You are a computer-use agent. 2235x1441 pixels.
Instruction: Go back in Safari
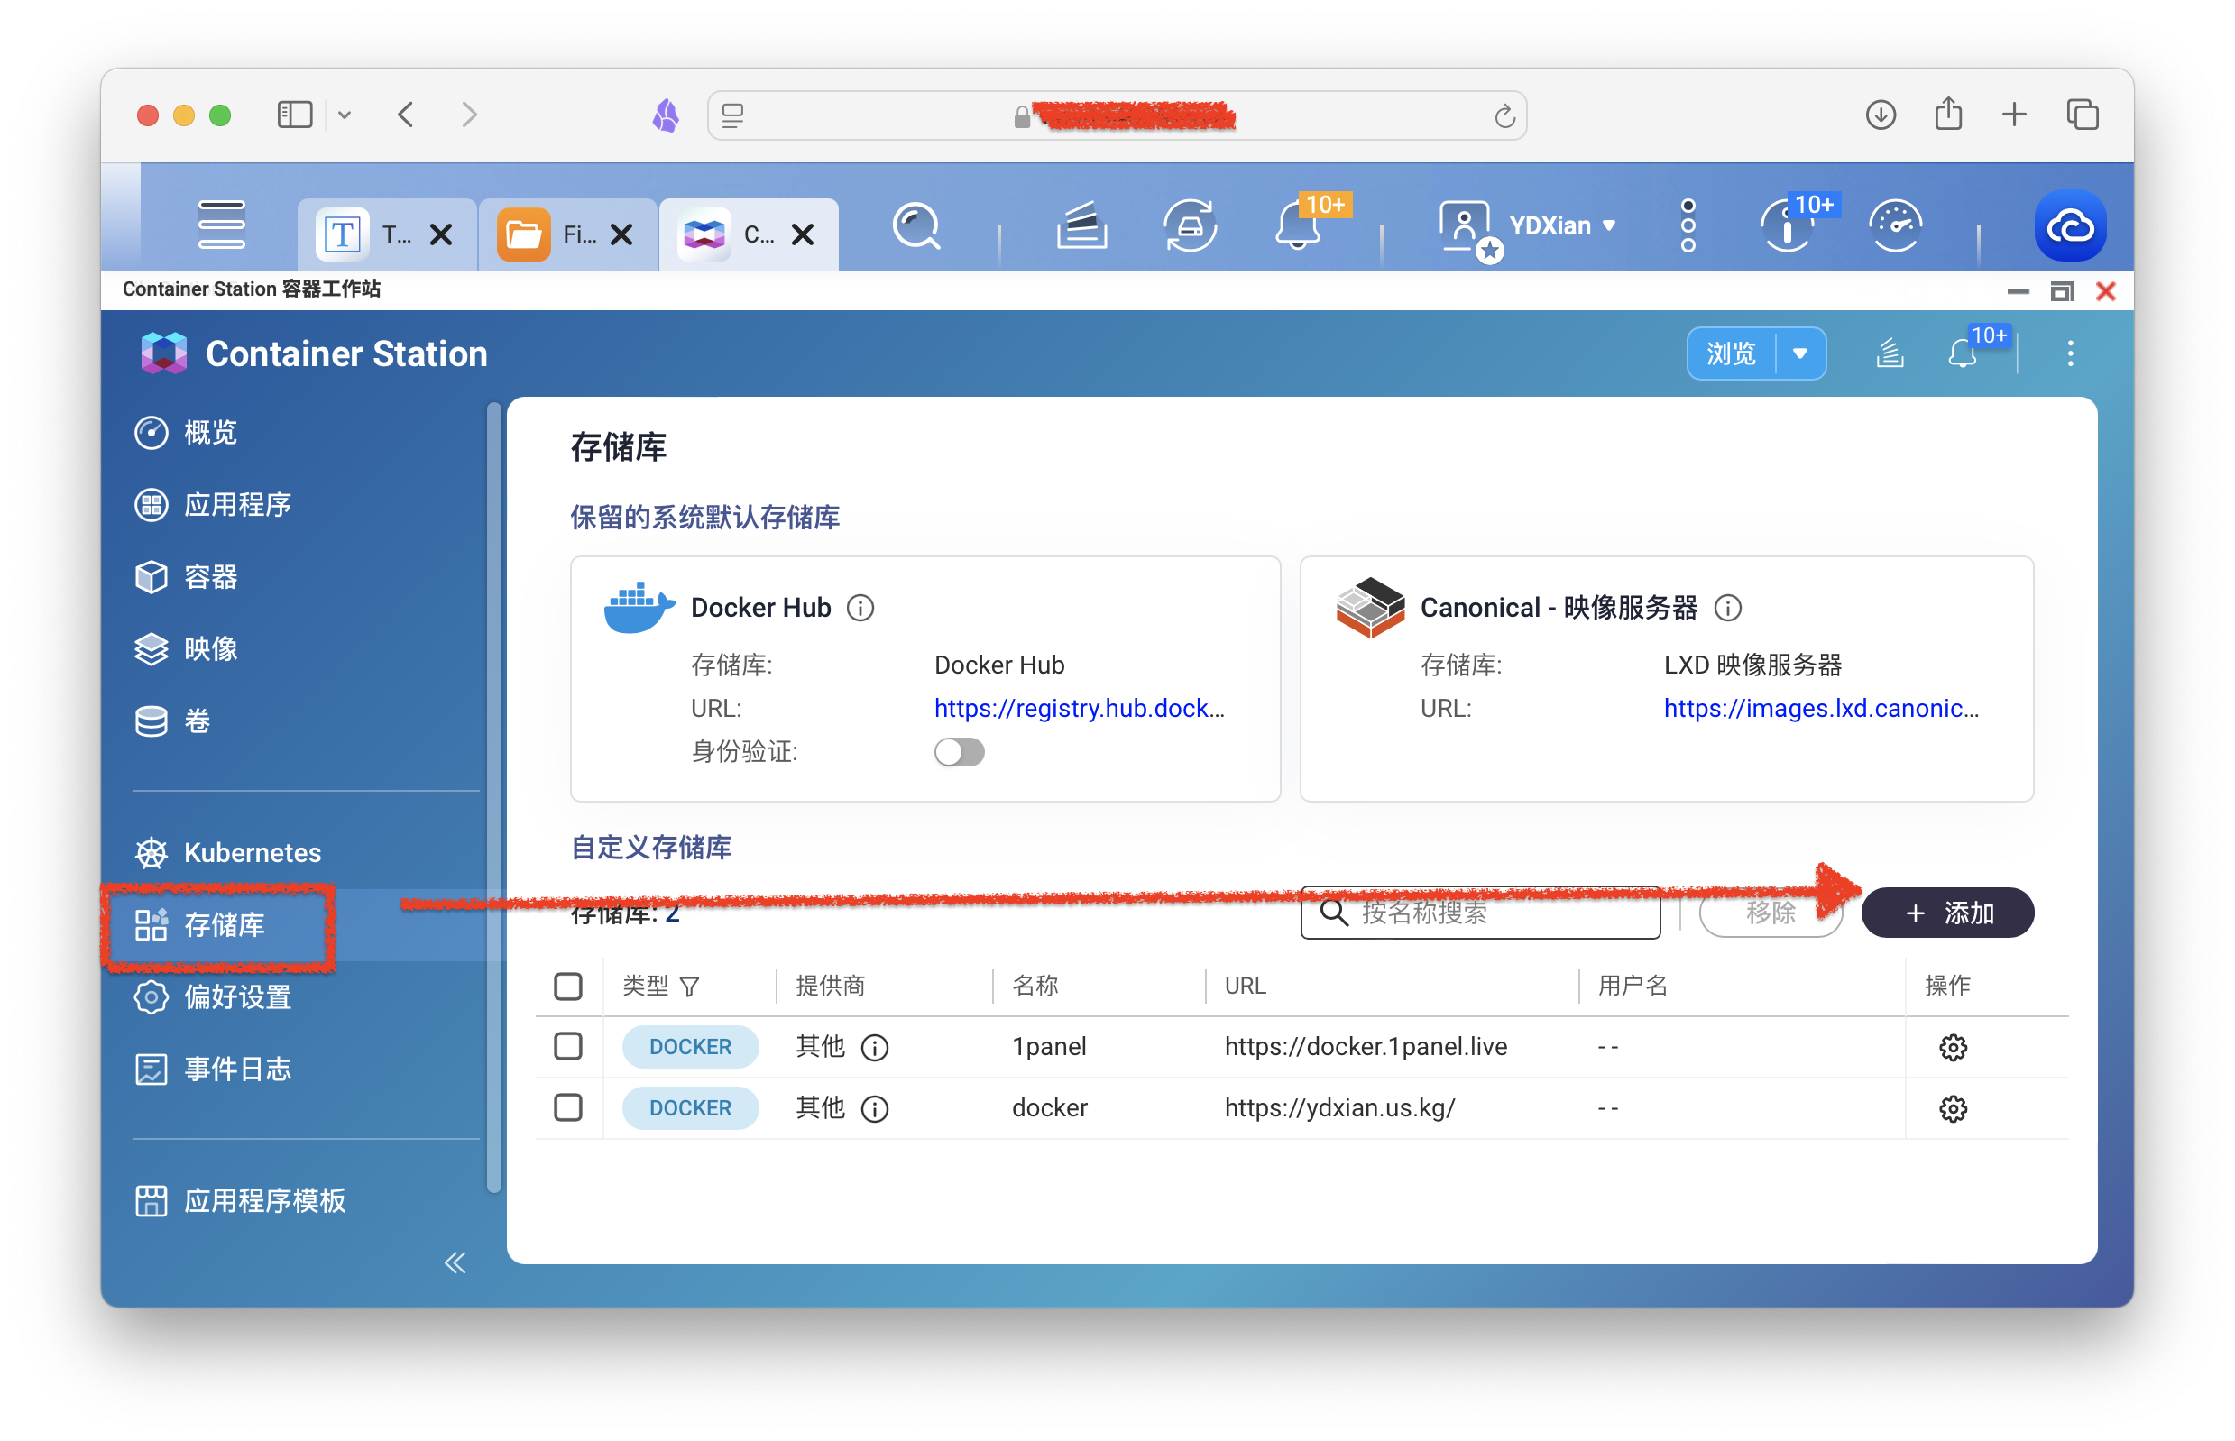coord(405,115)
